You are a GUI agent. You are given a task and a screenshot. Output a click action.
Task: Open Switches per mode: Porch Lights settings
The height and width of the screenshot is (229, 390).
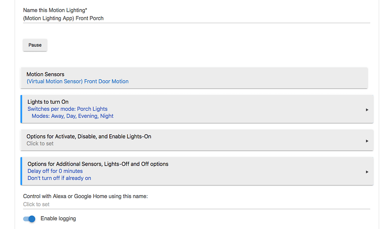[67, 109]
